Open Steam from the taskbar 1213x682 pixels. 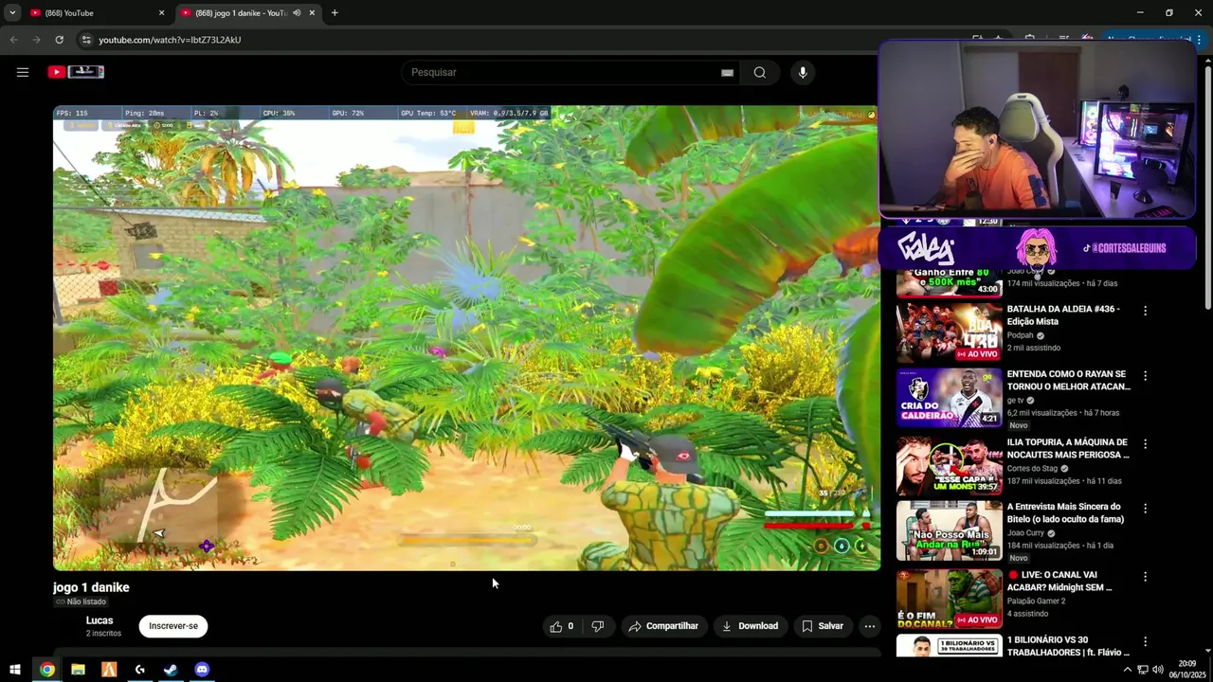click(171, 670)
